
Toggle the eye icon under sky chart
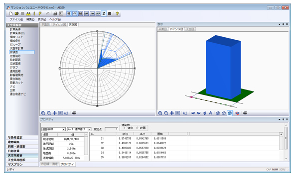[x=74, y=113]
